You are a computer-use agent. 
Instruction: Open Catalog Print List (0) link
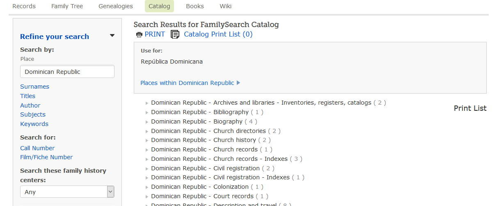(x=218, y=34)
